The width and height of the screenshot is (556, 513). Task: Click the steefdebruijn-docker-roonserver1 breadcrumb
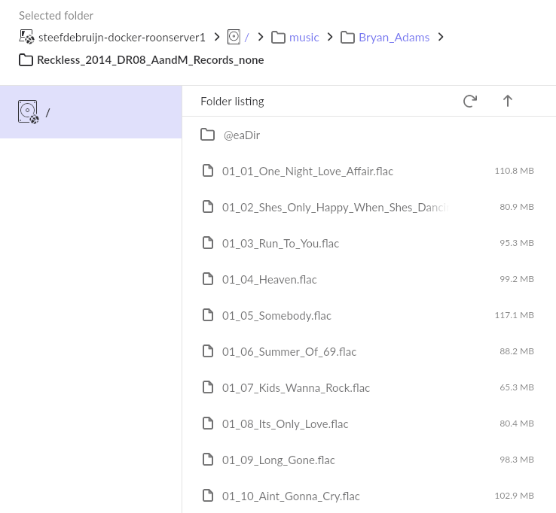121,37
